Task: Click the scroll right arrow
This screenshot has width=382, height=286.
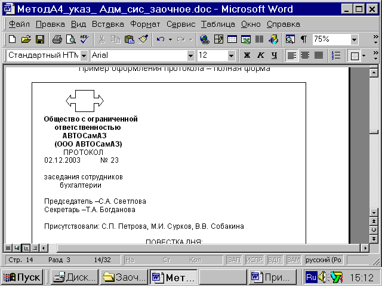Action: click(365, 248)
